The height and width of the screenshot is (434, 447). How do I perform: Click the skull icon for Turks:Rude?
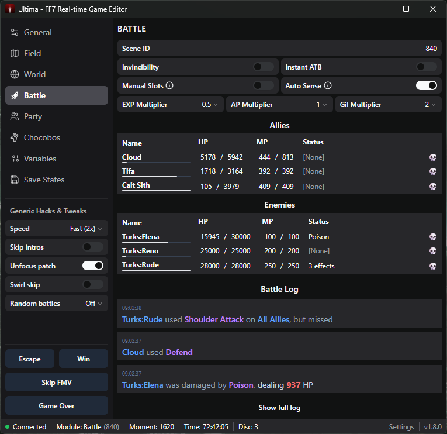tap(433, 266)
